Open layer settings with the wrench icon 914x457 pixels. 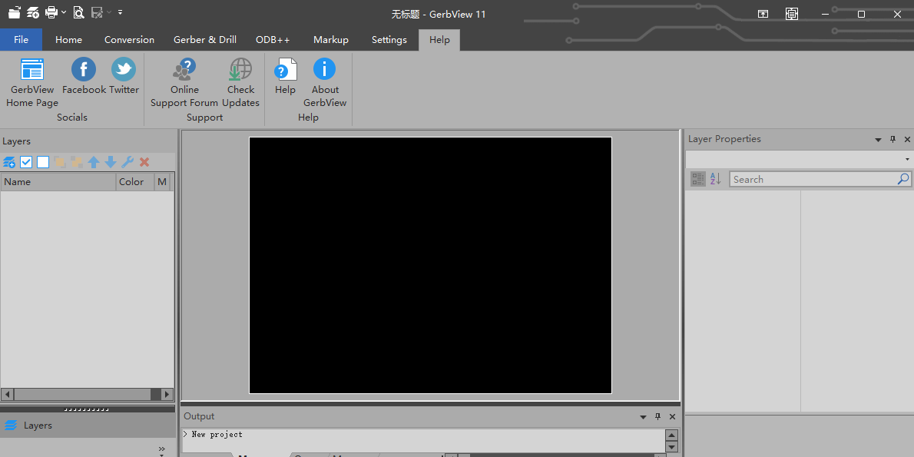(127, 162)
